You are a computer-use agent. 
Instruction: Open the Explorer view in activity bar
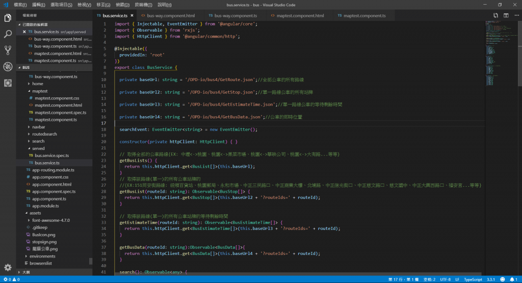(8, 18)
